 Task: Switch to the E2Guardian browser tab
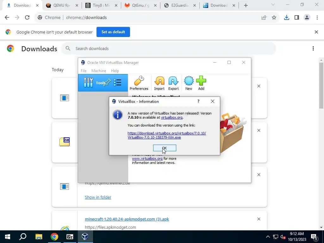point(180,5)
